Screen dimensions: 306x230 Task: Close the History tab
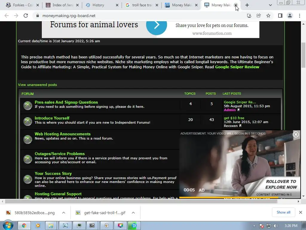(117, 5)
